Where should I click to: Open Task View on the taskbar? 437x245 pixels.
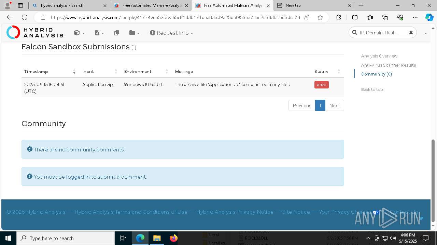(x=123, y=238)
